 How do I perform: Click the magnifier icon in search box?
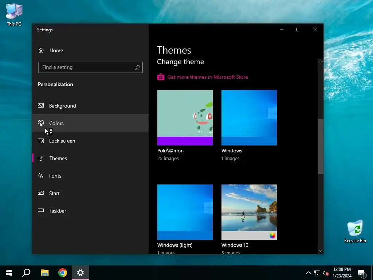pyautogui.click(x=137, y=67)
